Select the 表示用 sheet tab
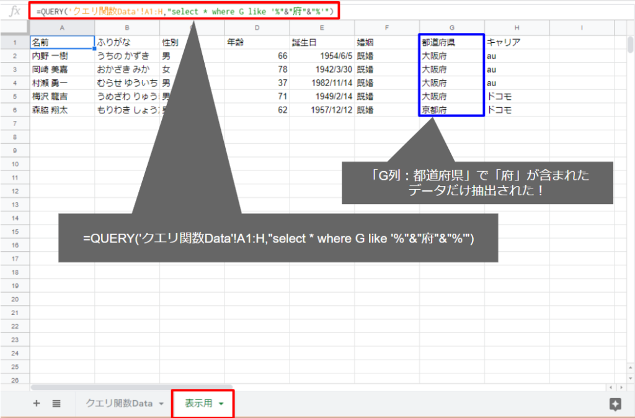 click(198, 403)
